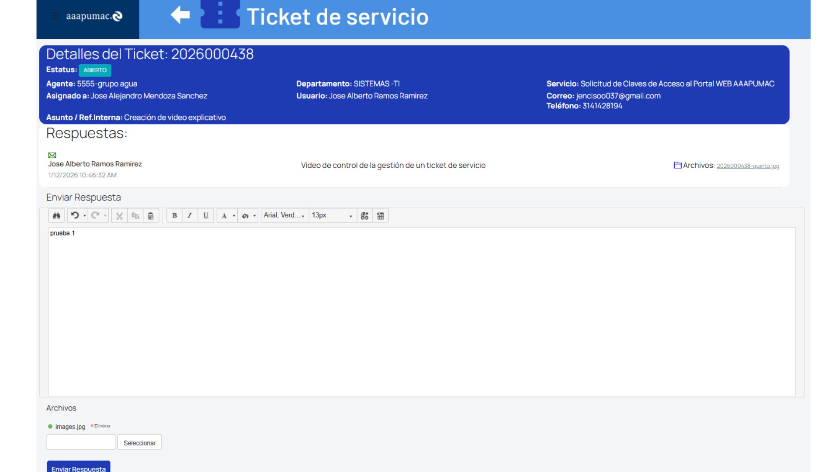Open the background color paint bucket arrow
839x472 pixels.
[254, 216]
